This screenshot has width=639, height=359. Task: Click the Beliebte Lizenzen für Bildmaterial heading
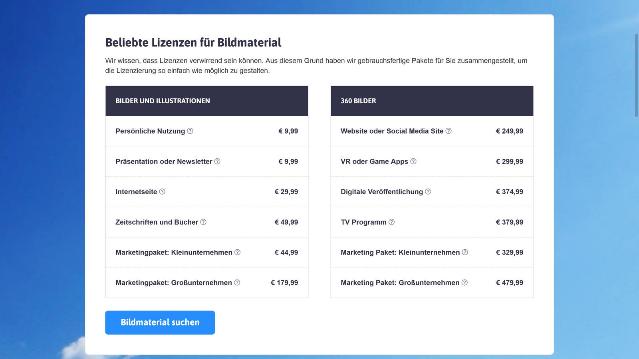coord(193,42)
